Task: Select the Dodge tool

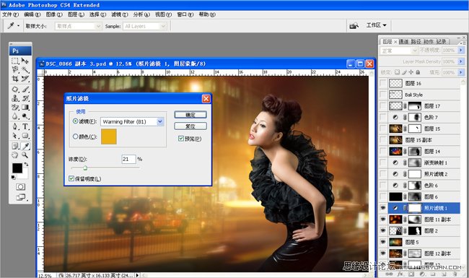Action: point(25,116)
